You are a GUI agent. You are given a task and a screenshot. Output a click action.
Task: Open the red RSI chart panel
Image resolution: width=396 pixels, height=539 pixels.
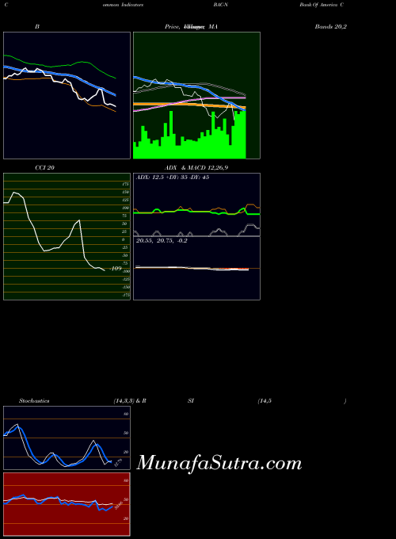point(67,504)
